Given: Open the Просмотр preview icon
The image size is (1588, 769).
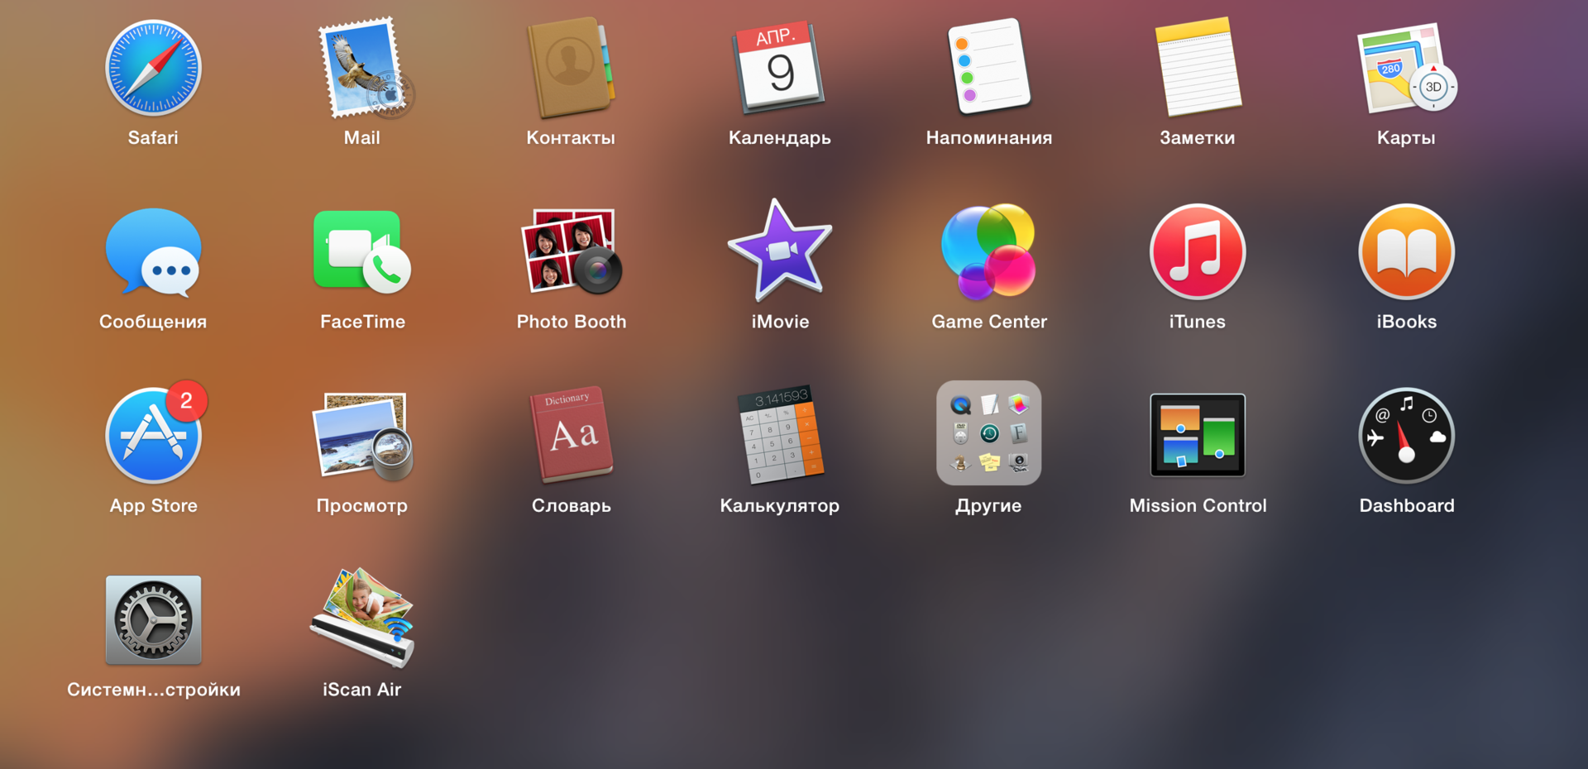Looking at the screenshot, I should [x=362, y=436].
